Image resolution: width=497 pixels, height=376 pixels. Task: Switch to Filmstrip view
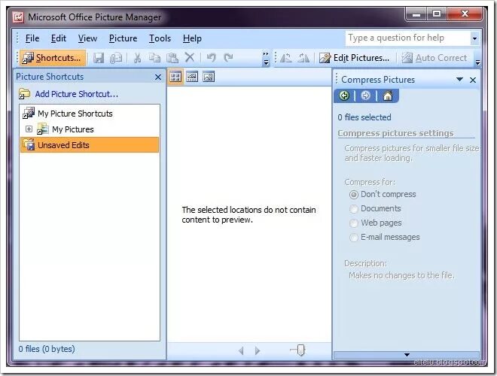tap(192, 77)
